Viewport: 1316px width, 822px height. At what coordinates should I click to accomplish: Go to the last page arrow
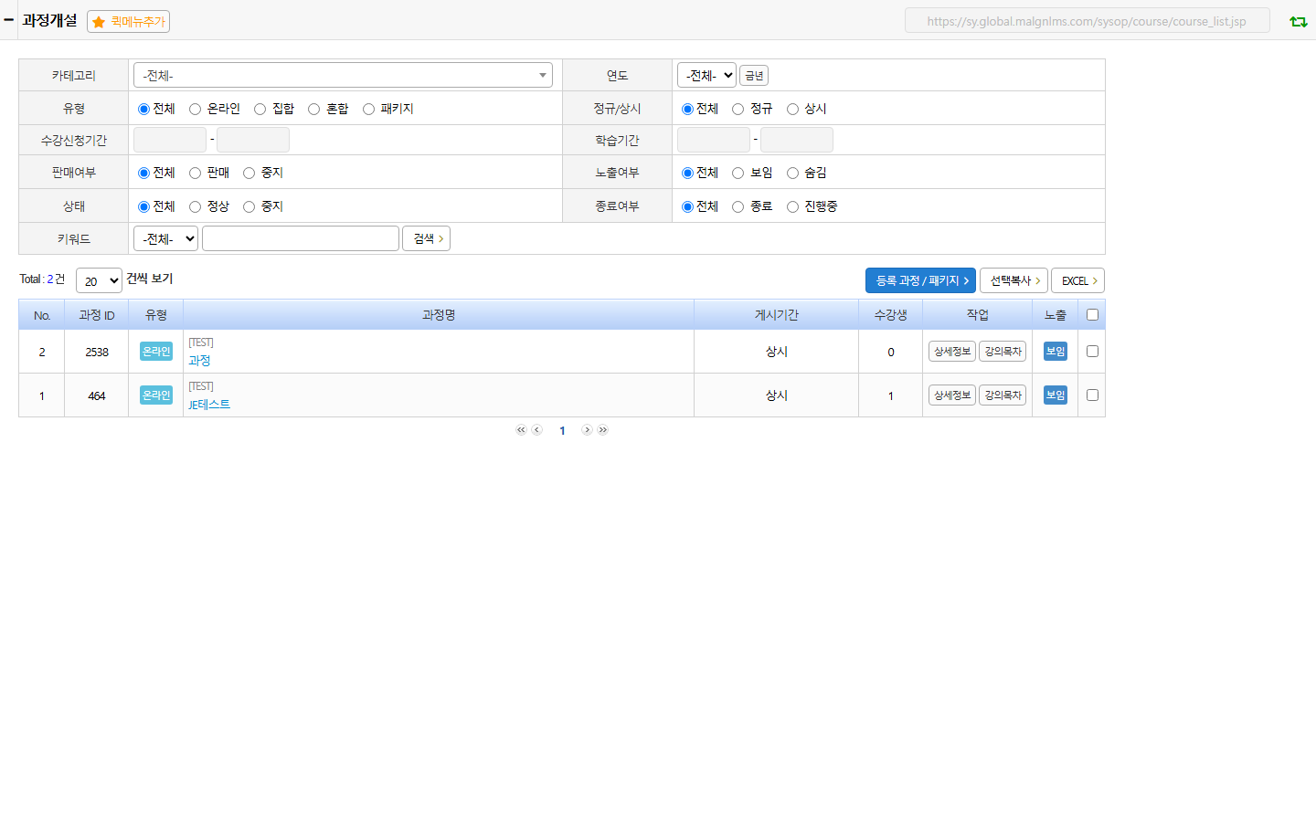pyautogui.click(x=603, y=430)
